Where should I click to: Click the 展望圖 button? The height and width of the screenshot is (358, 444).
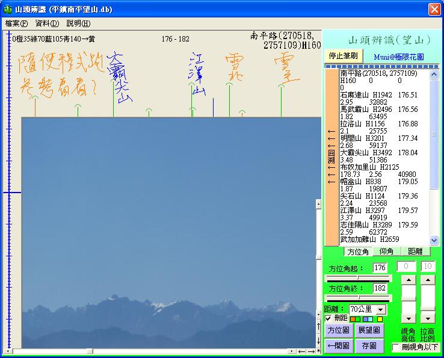click(369, 330)
